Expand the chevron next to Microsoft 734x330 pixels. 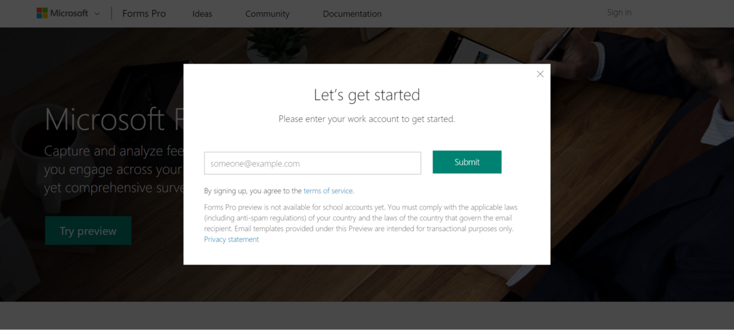pos(97,13)
